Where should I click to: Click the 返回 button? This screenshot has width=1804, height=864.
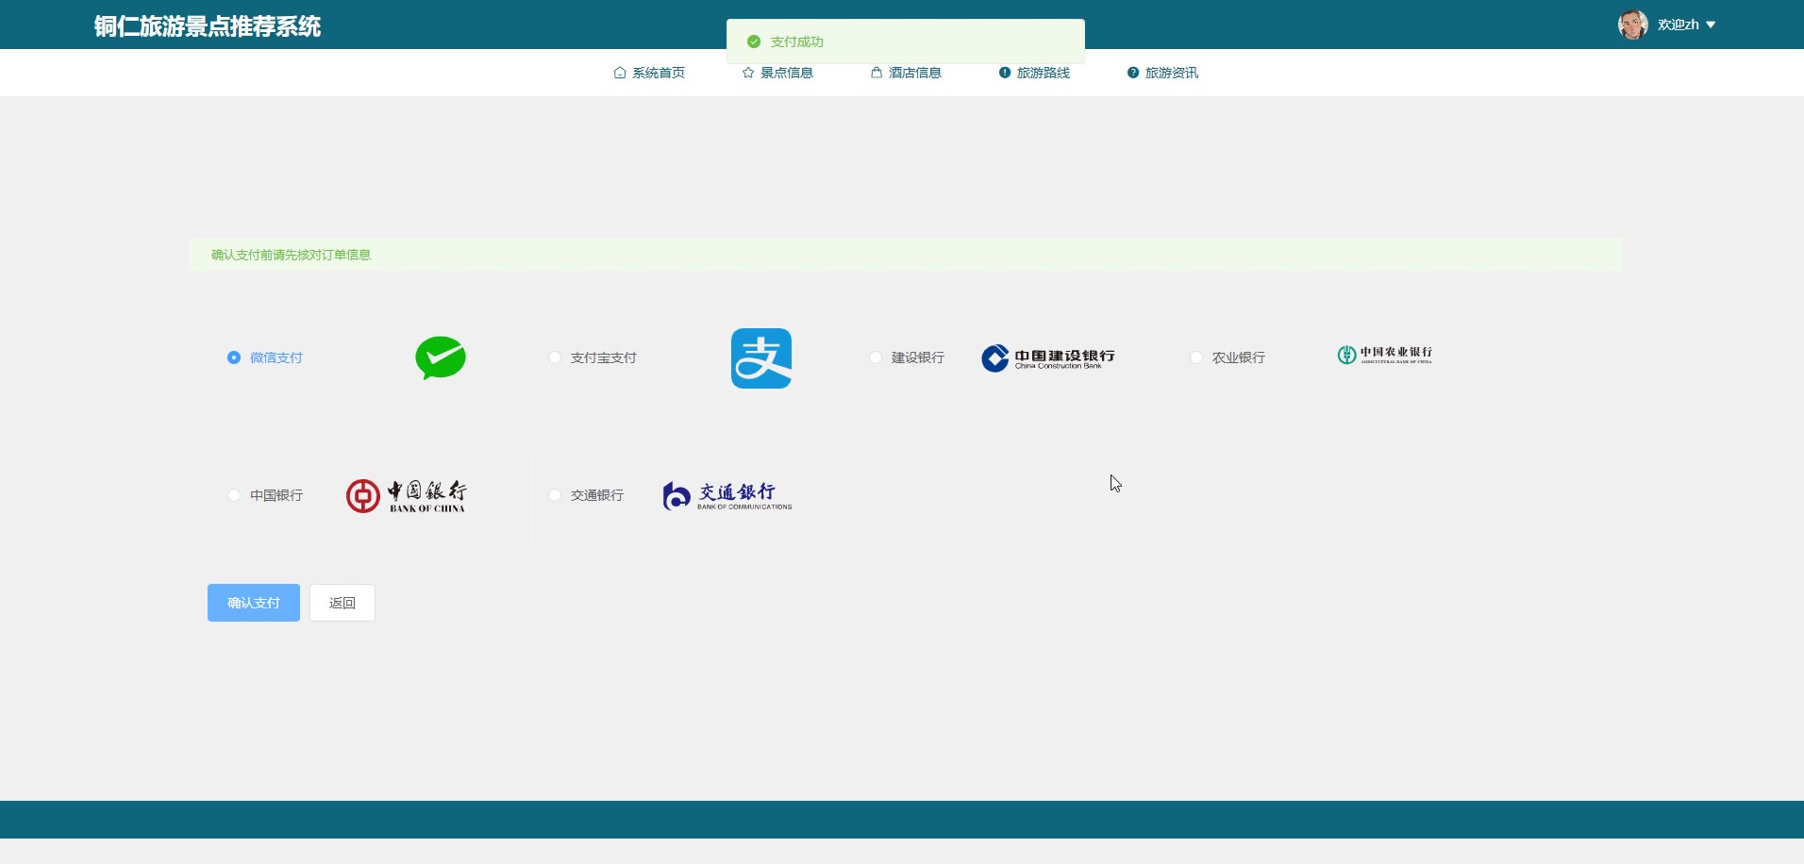[x=342, y=603]
